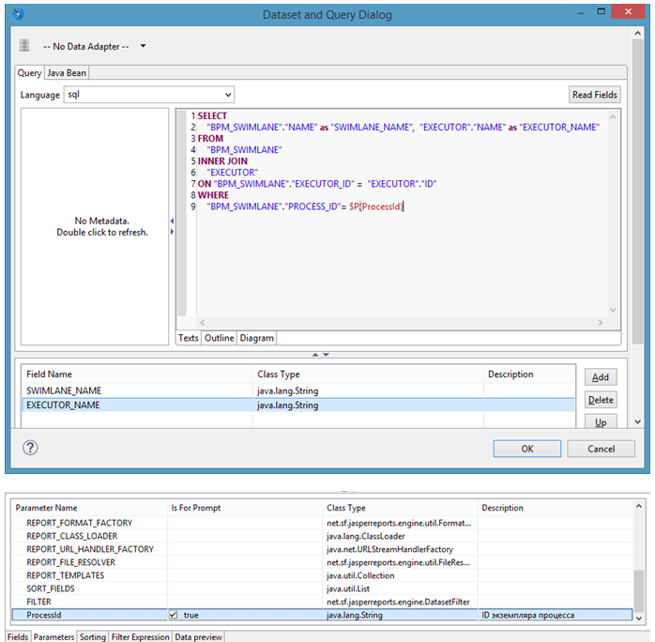Confirm the dialog with OK

click(527, 449)
